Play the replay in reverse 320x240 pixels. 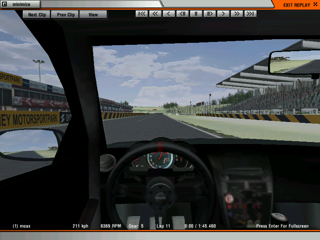pyautogui.click(x=169, y=14)
